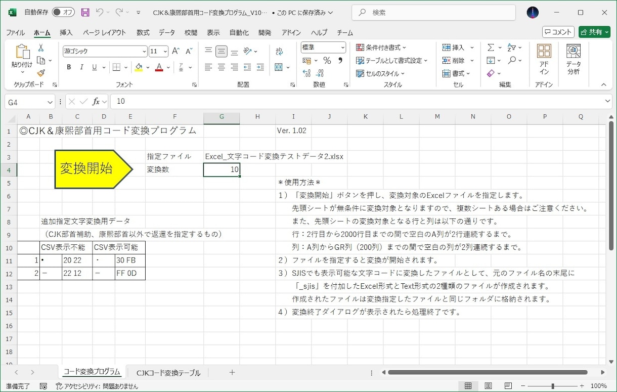
Task: Expand the formula bar
Action: tap(608, 102)
